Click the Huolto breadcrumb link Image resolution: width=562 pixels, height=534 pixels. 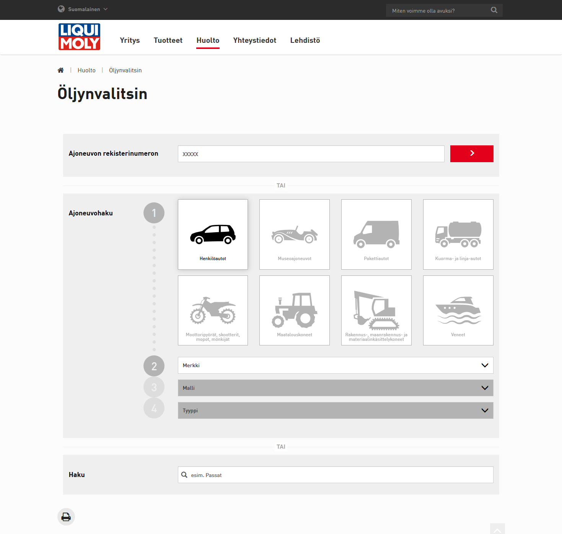[x=86, y=70]
